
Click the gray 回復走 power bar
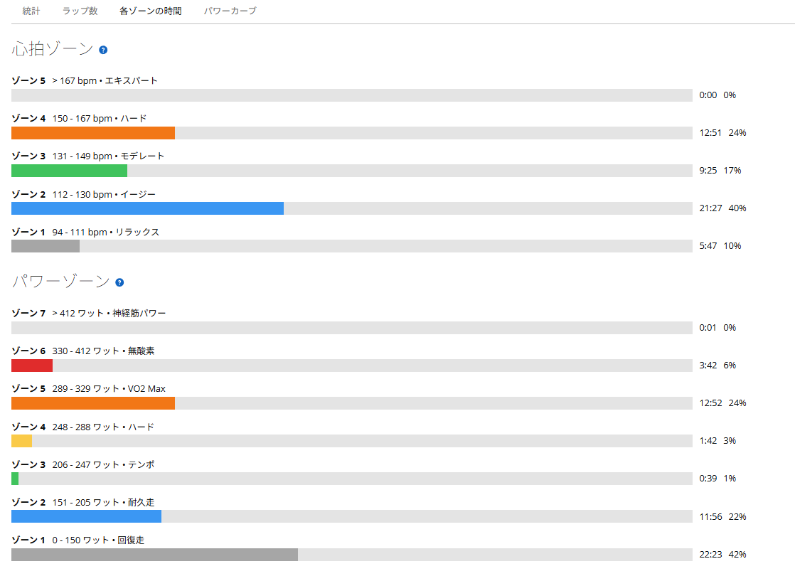[x=154, y=555]
